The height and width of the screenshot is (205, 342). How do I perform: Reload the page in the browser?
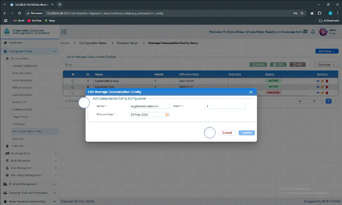pyautogui.click(x=19, y=13)
